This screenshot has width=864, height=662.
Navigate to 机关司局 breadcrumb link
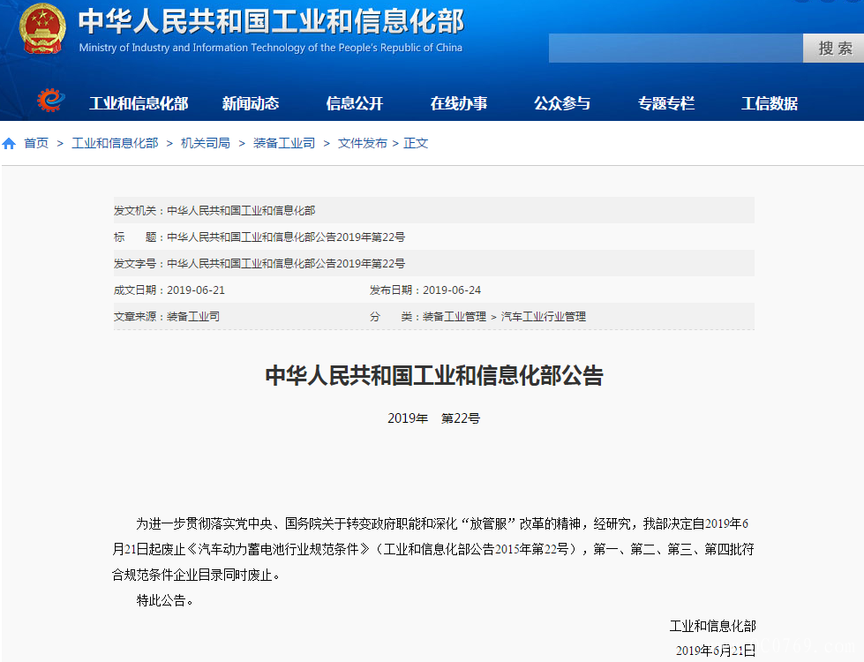(206, 143)
